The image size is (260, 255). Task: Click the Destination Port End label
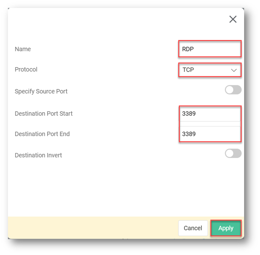point(42,134)
